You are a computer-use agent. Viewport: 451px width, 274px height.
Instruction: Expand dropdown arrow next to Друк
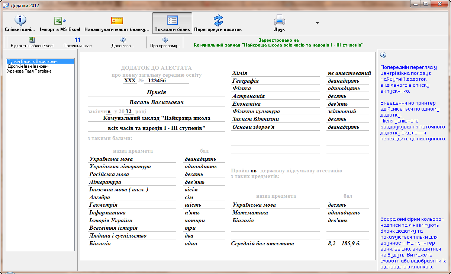(317, 23)
